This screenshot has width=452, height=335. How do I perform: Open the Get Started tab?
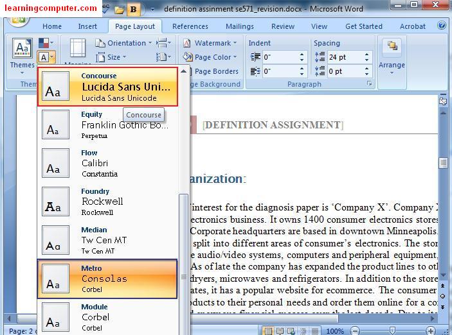[x=364, y=26]
